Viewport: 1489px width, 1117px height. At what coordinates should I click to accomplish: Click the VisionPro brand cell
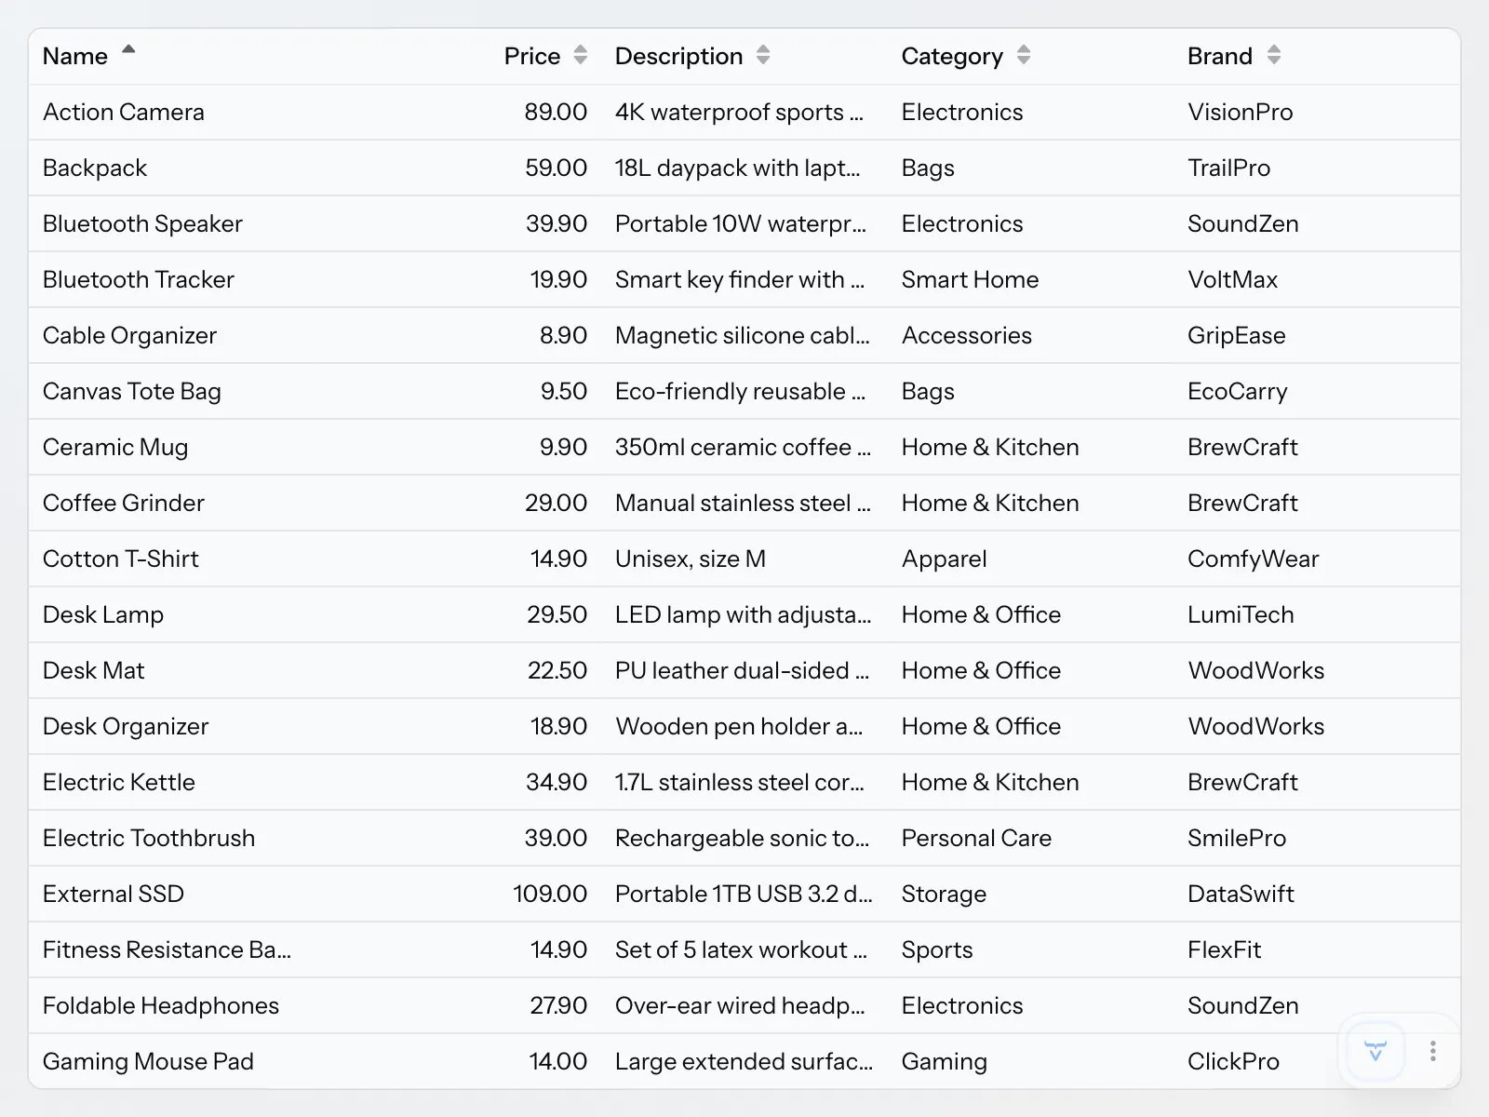pos(1241,112)
